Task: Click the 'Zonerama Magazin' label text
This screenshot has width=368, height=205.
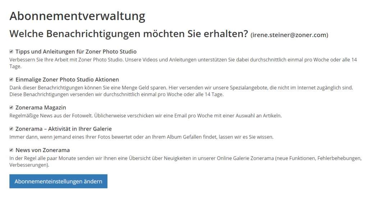Action: click(x=41, y=107)
